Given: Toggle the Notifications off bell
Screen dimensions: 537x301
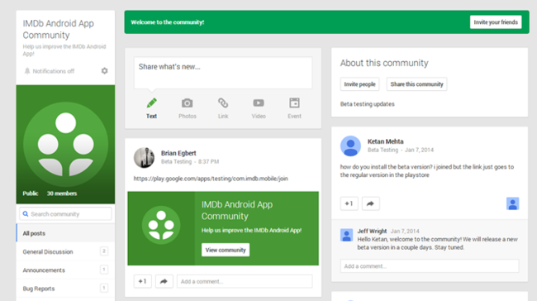Looking at the screenshot, I should [x=27, y=71].
